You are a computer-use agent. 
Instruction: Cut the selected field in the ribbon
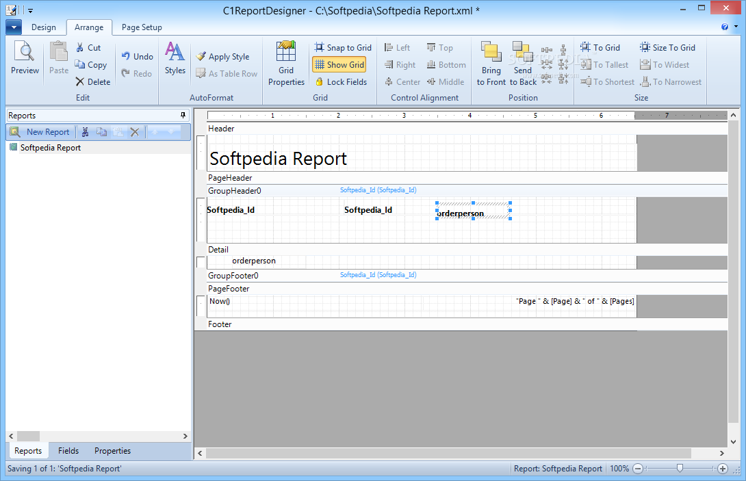[x=88, y=48]
